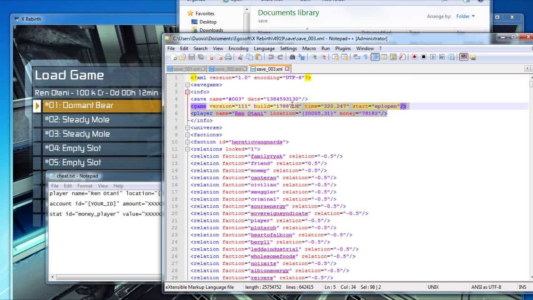Open Downloads in Explorer favorites
This screenshot has height=300, width=533.
click(x=211, y=30)
